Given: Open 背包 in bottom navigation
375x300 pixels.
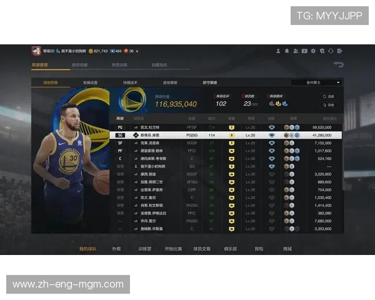Looking at the screenshot, I should 259,249.
